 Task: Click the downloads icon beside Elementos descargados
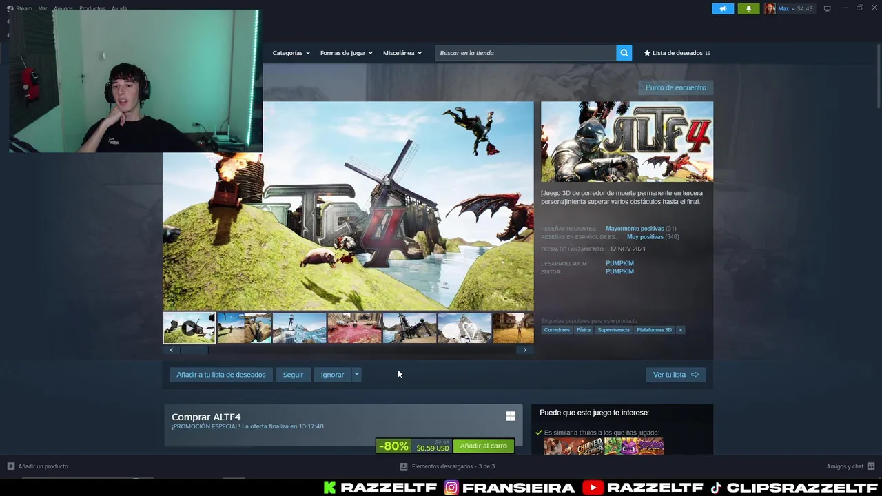[404, 466]
